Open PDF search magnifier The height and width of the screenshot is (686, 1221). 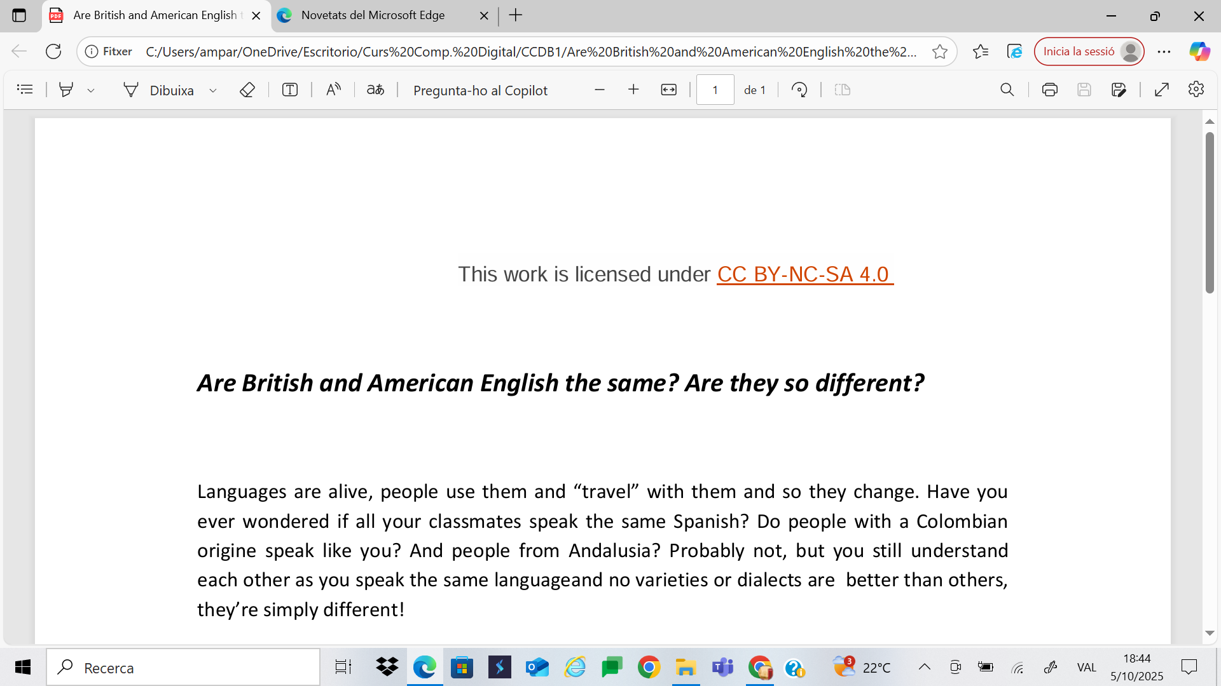tap(1007, 90)
